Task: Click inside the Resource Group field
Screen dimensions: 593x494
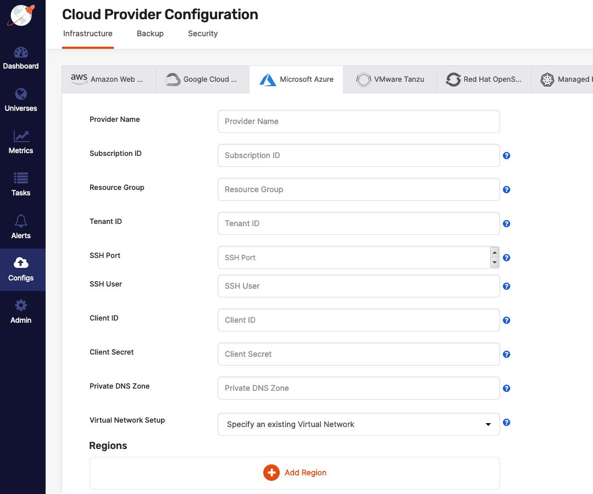Action: coord(358,189)
